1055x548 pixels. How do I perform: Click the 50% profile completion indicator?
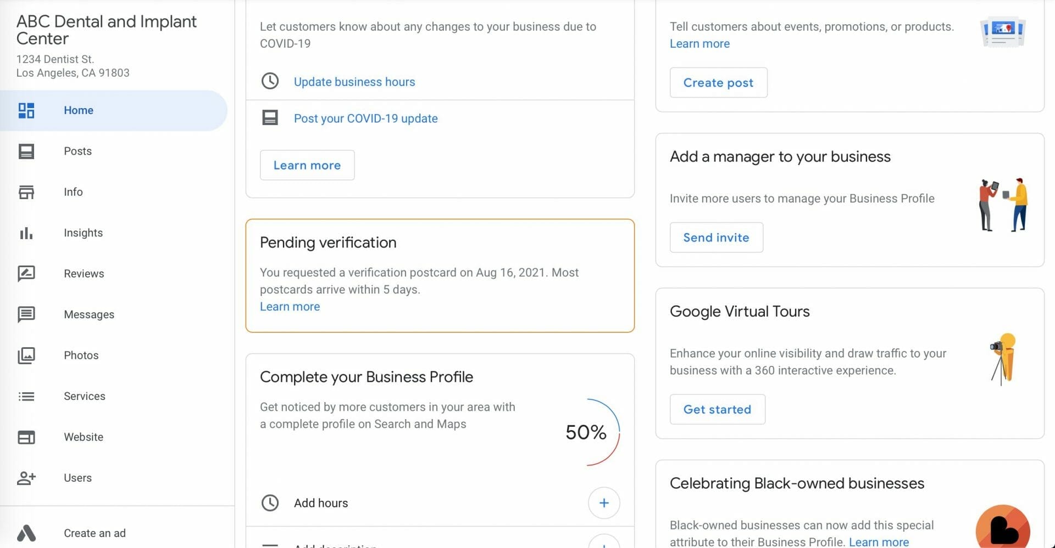[x=586, y=432]
